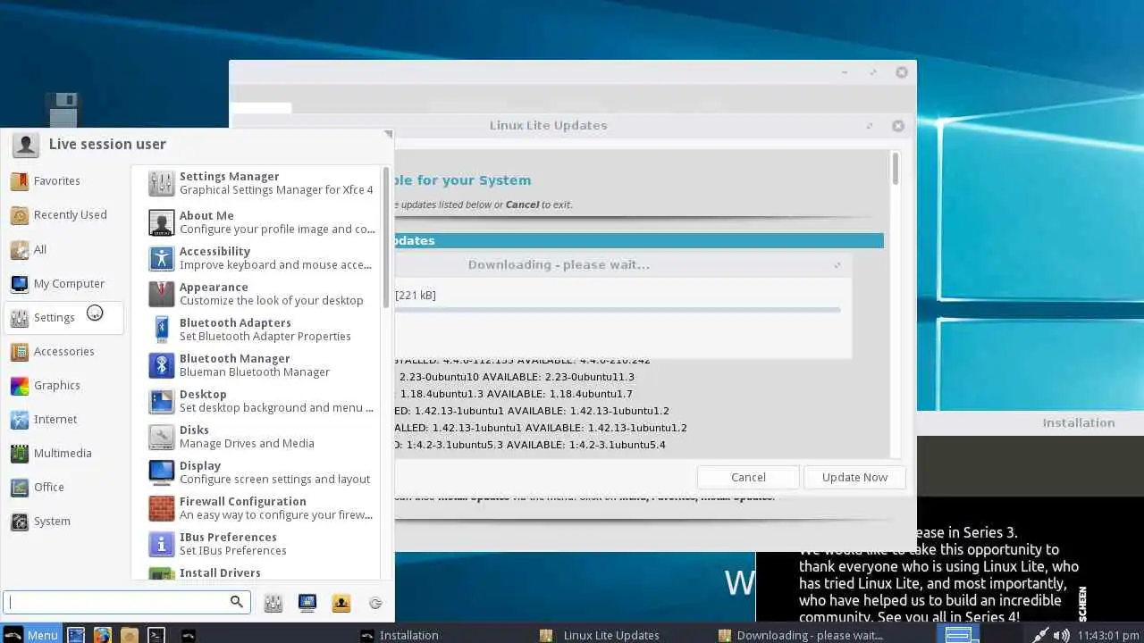Open the Install Drivers entry
The height and width of the screenshot is (643, 1144).
tap(261, 572)
